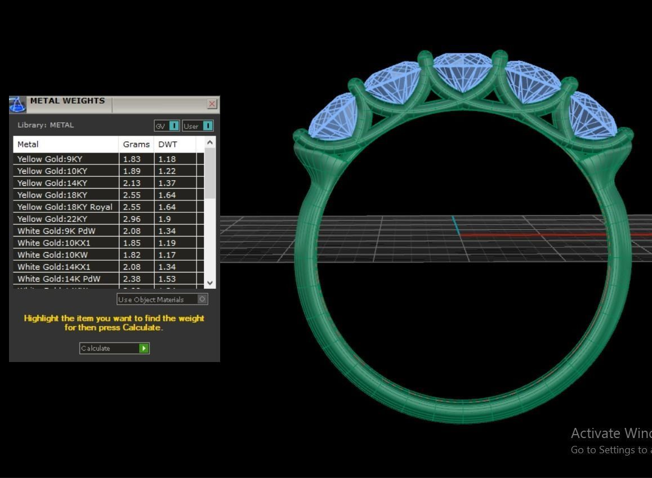Screen dimensions: 652x478
Task: Select Yellow Gold:22KY row
Action: click(x=109, y=219)
